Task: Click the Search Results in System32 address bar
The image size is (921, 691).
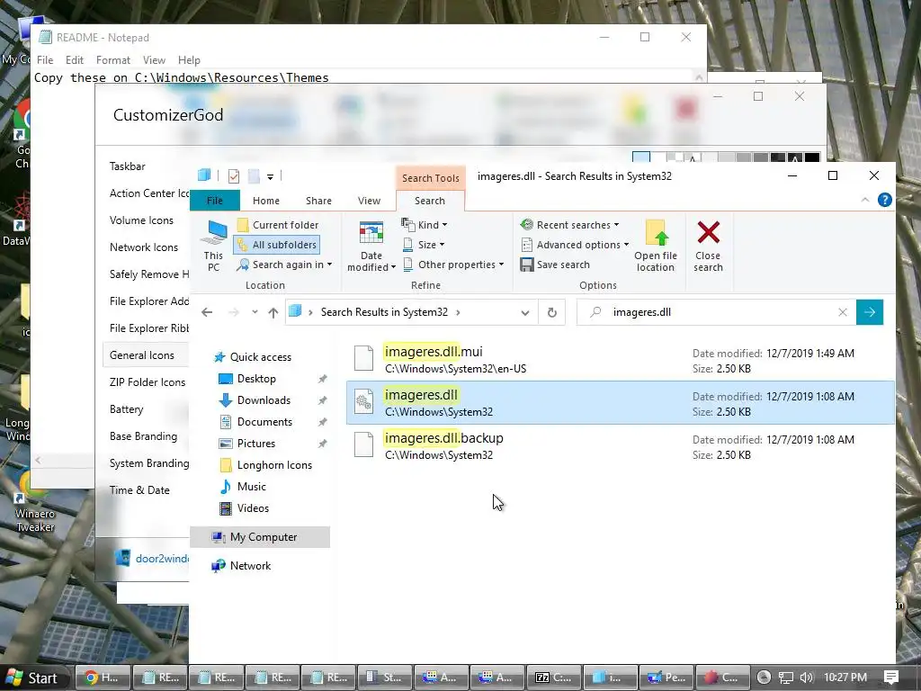Action: click(x=411, y=312)
